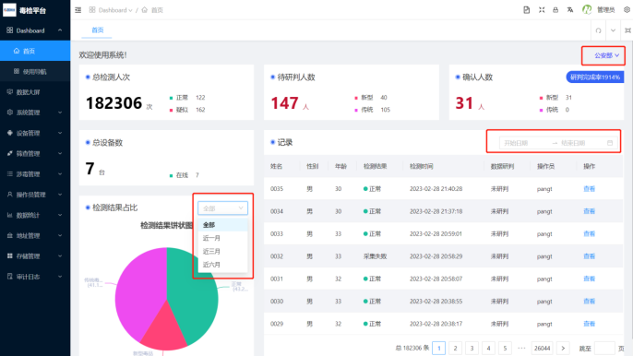This screenshot has height=356, width=633.
Task: Click the 管理员 username label
Action: point(605,10)
